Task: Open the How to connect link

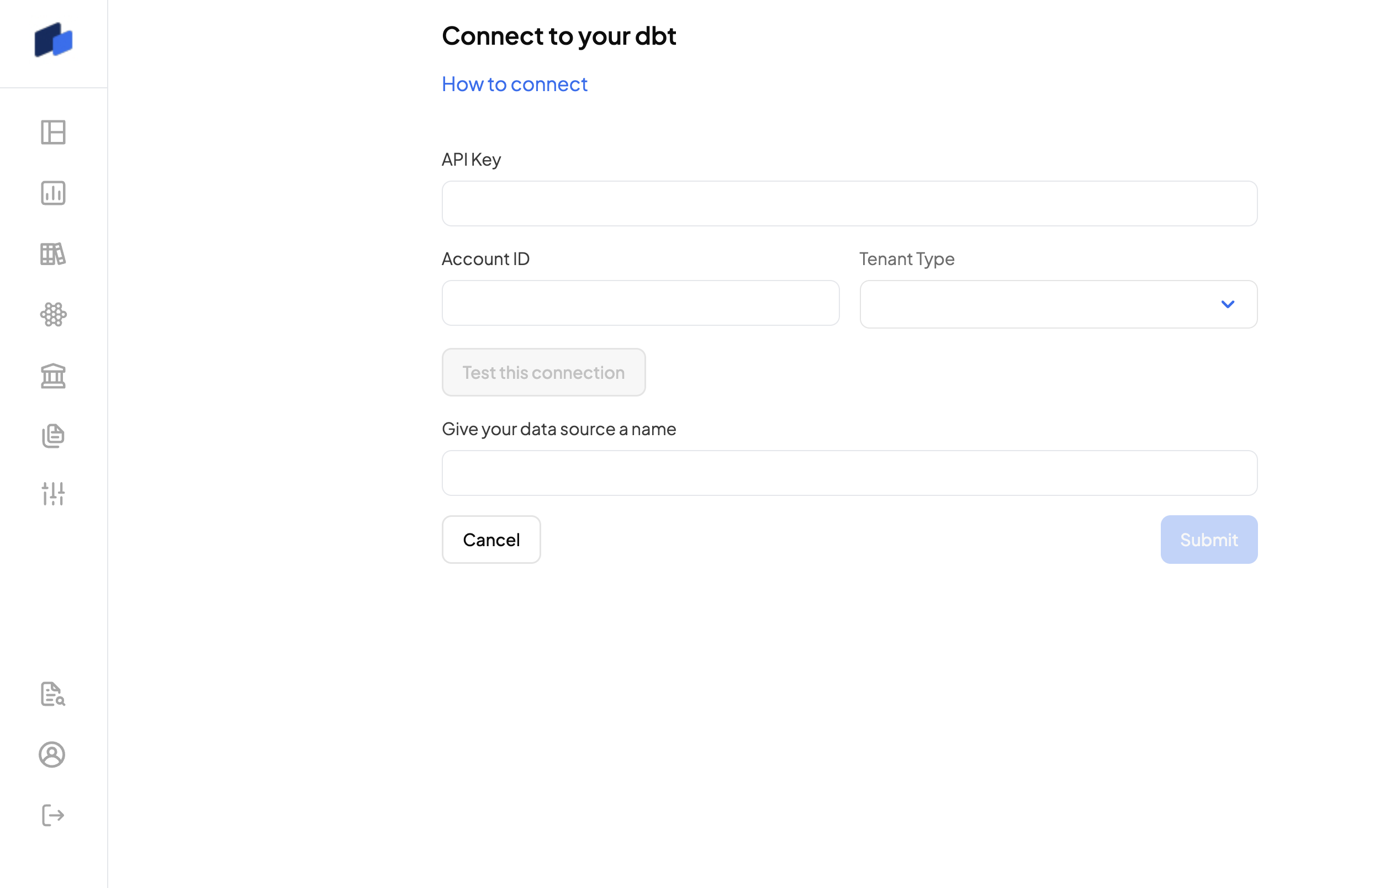Action: (514, 84)
